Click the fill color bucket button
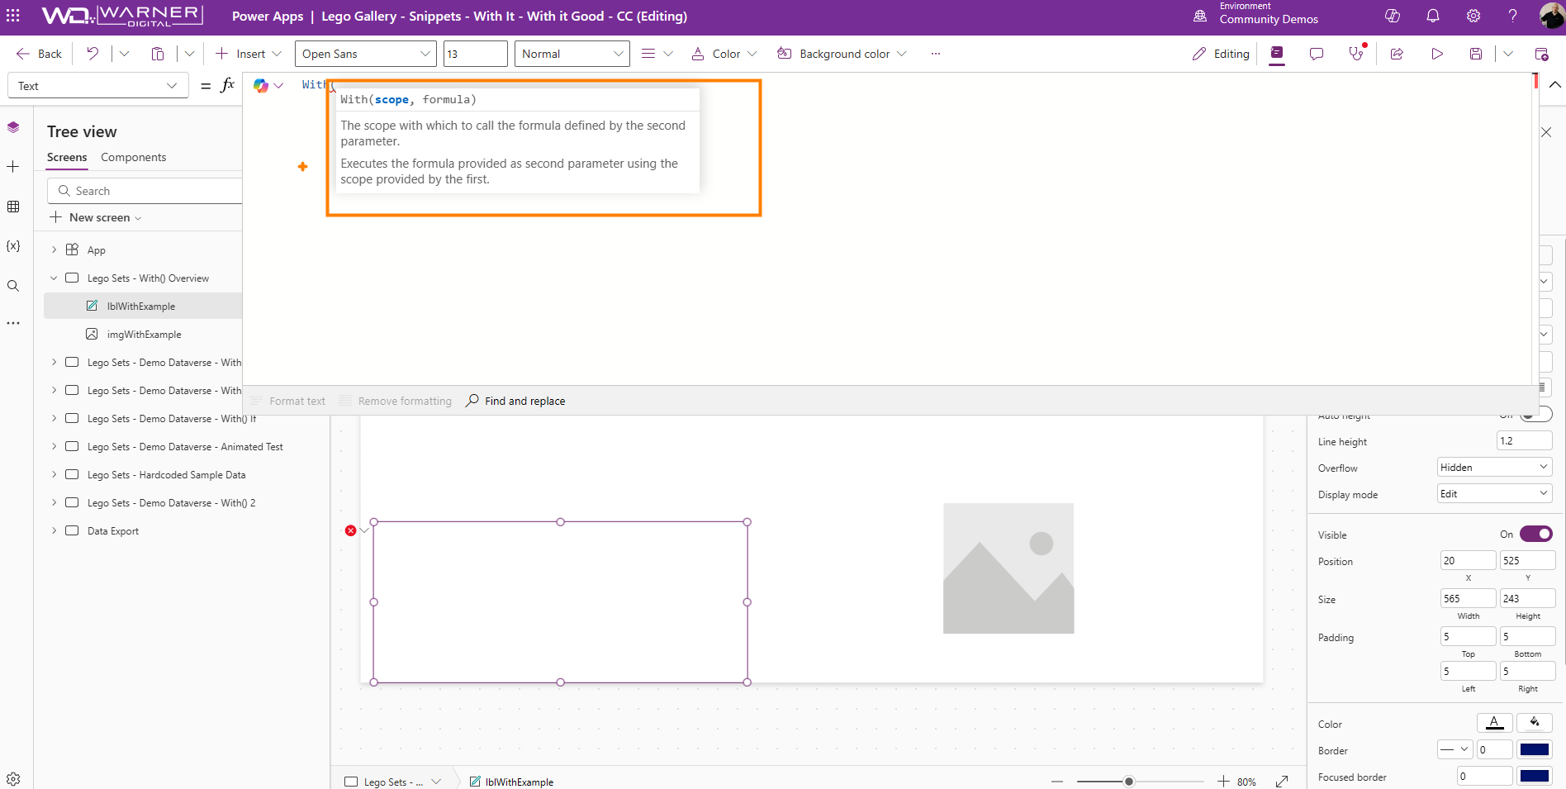The image size is (1566, 789). [1535, 723]
